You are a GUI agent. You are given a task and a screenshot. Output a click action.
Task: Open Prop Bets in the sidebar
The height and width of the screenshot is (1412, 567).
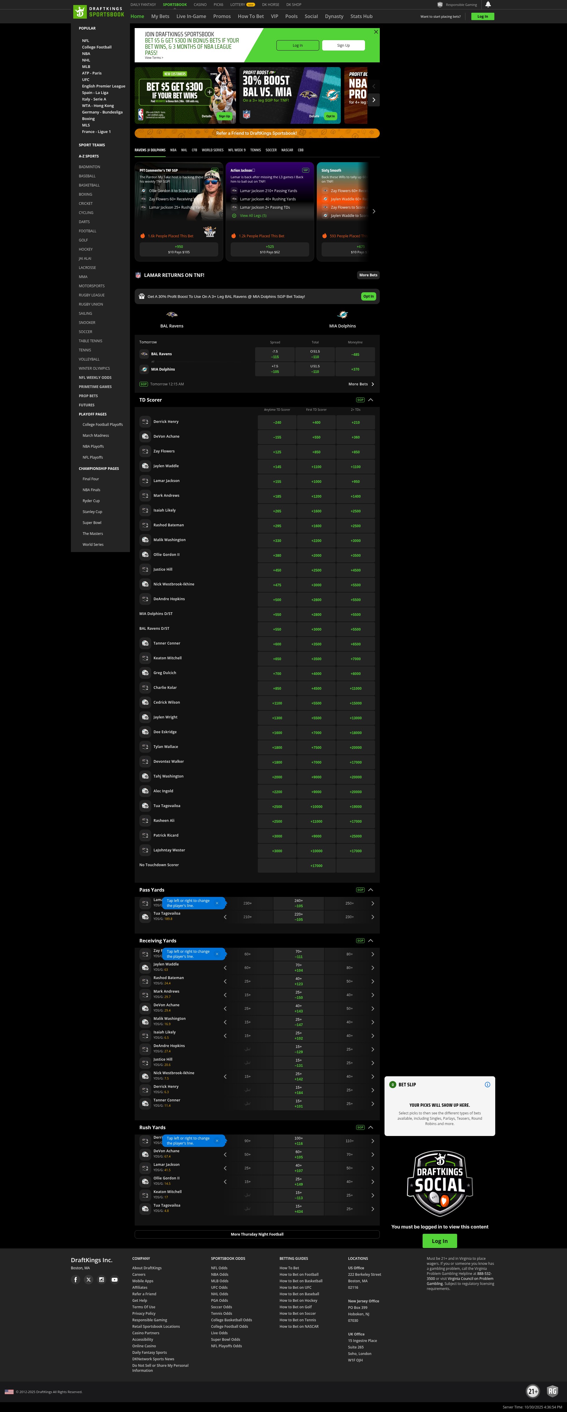point(88,396)
